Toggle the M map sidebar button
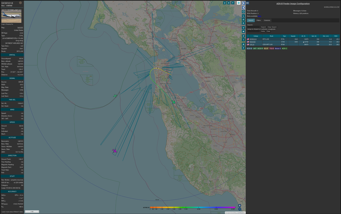341x214 pixels. 243,31
